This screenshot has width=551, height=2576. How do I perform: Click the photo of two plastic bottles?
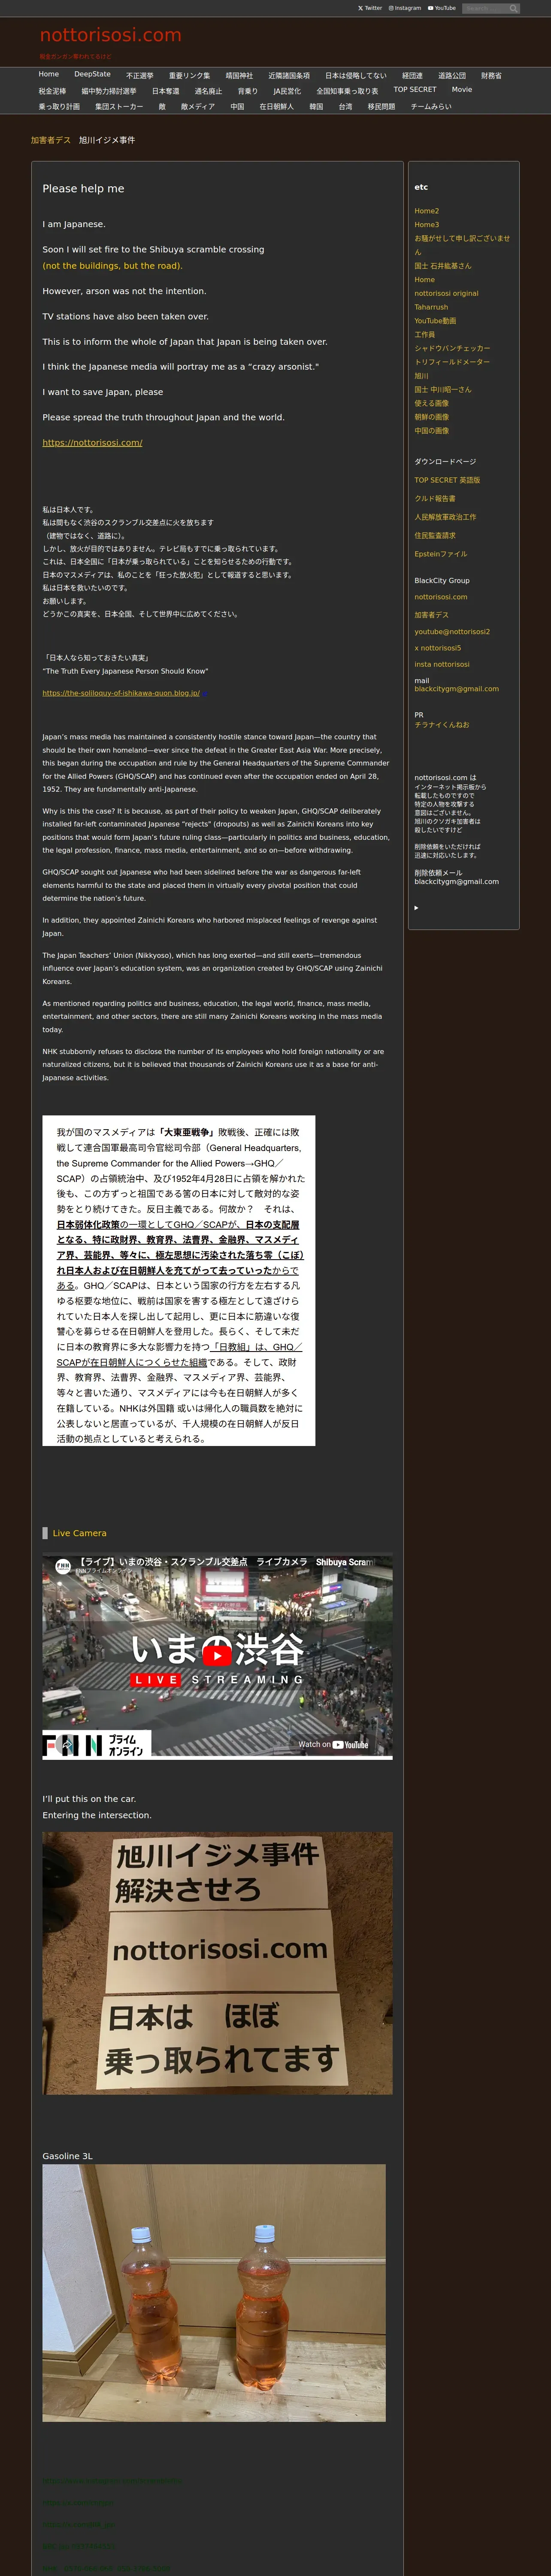pyautogui.click(x=214, y=2293)
